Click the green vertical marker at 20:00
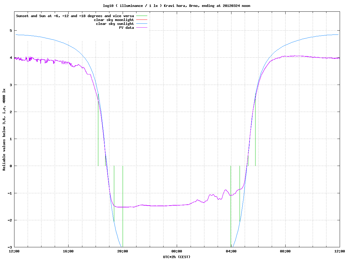 pyautogui.click(x=123, y=206)
